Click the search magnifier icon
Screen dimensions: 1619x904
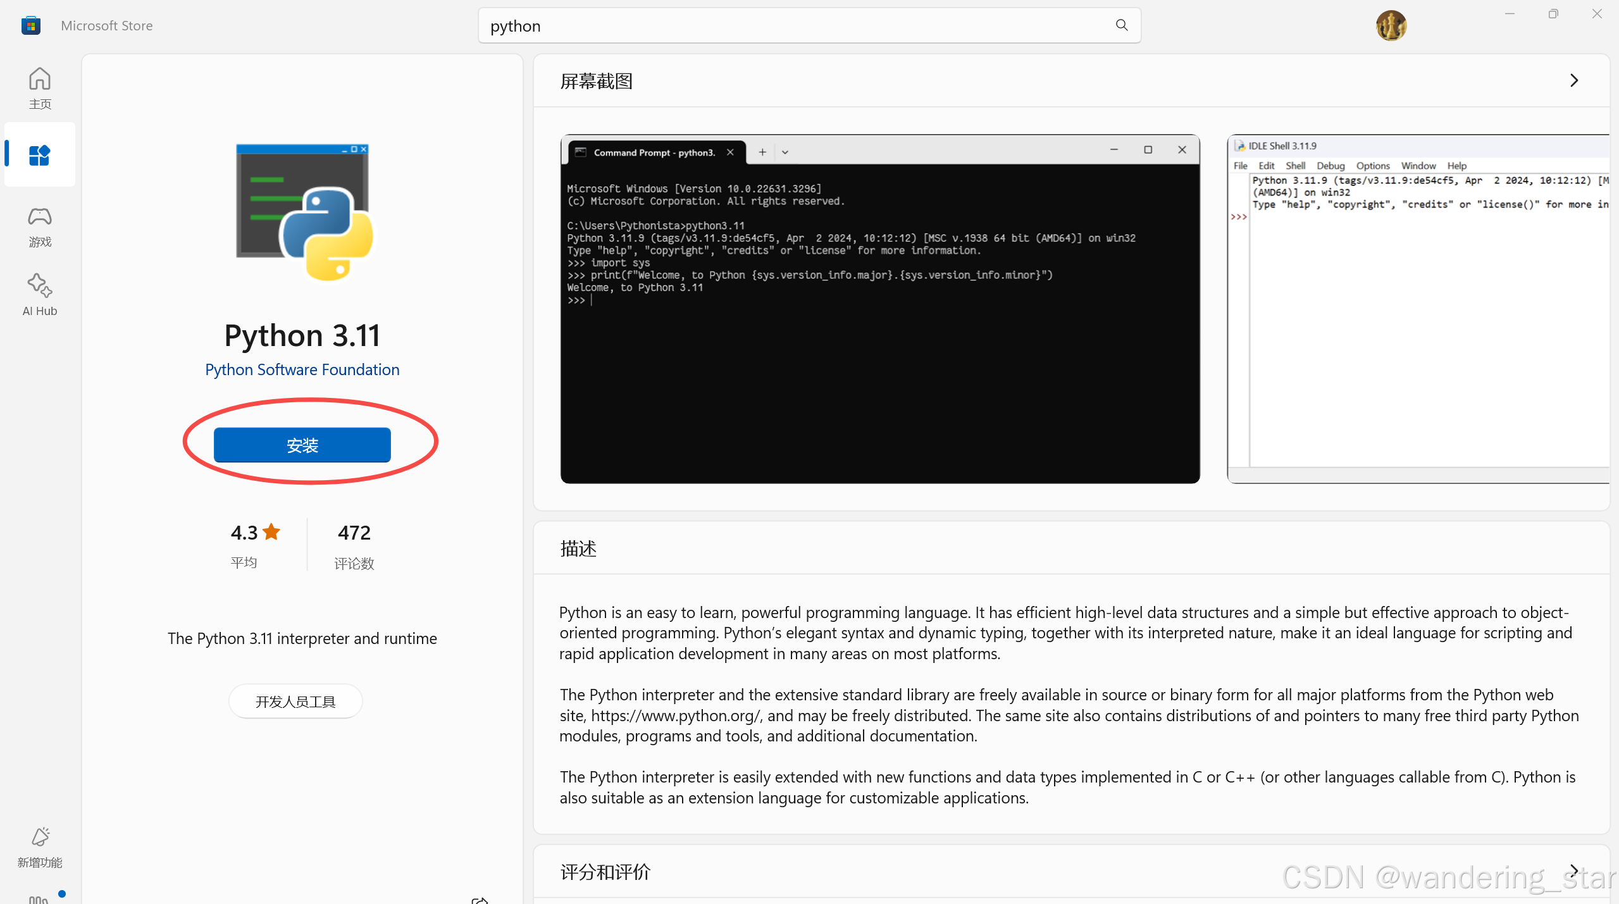tap(1121, 25)
